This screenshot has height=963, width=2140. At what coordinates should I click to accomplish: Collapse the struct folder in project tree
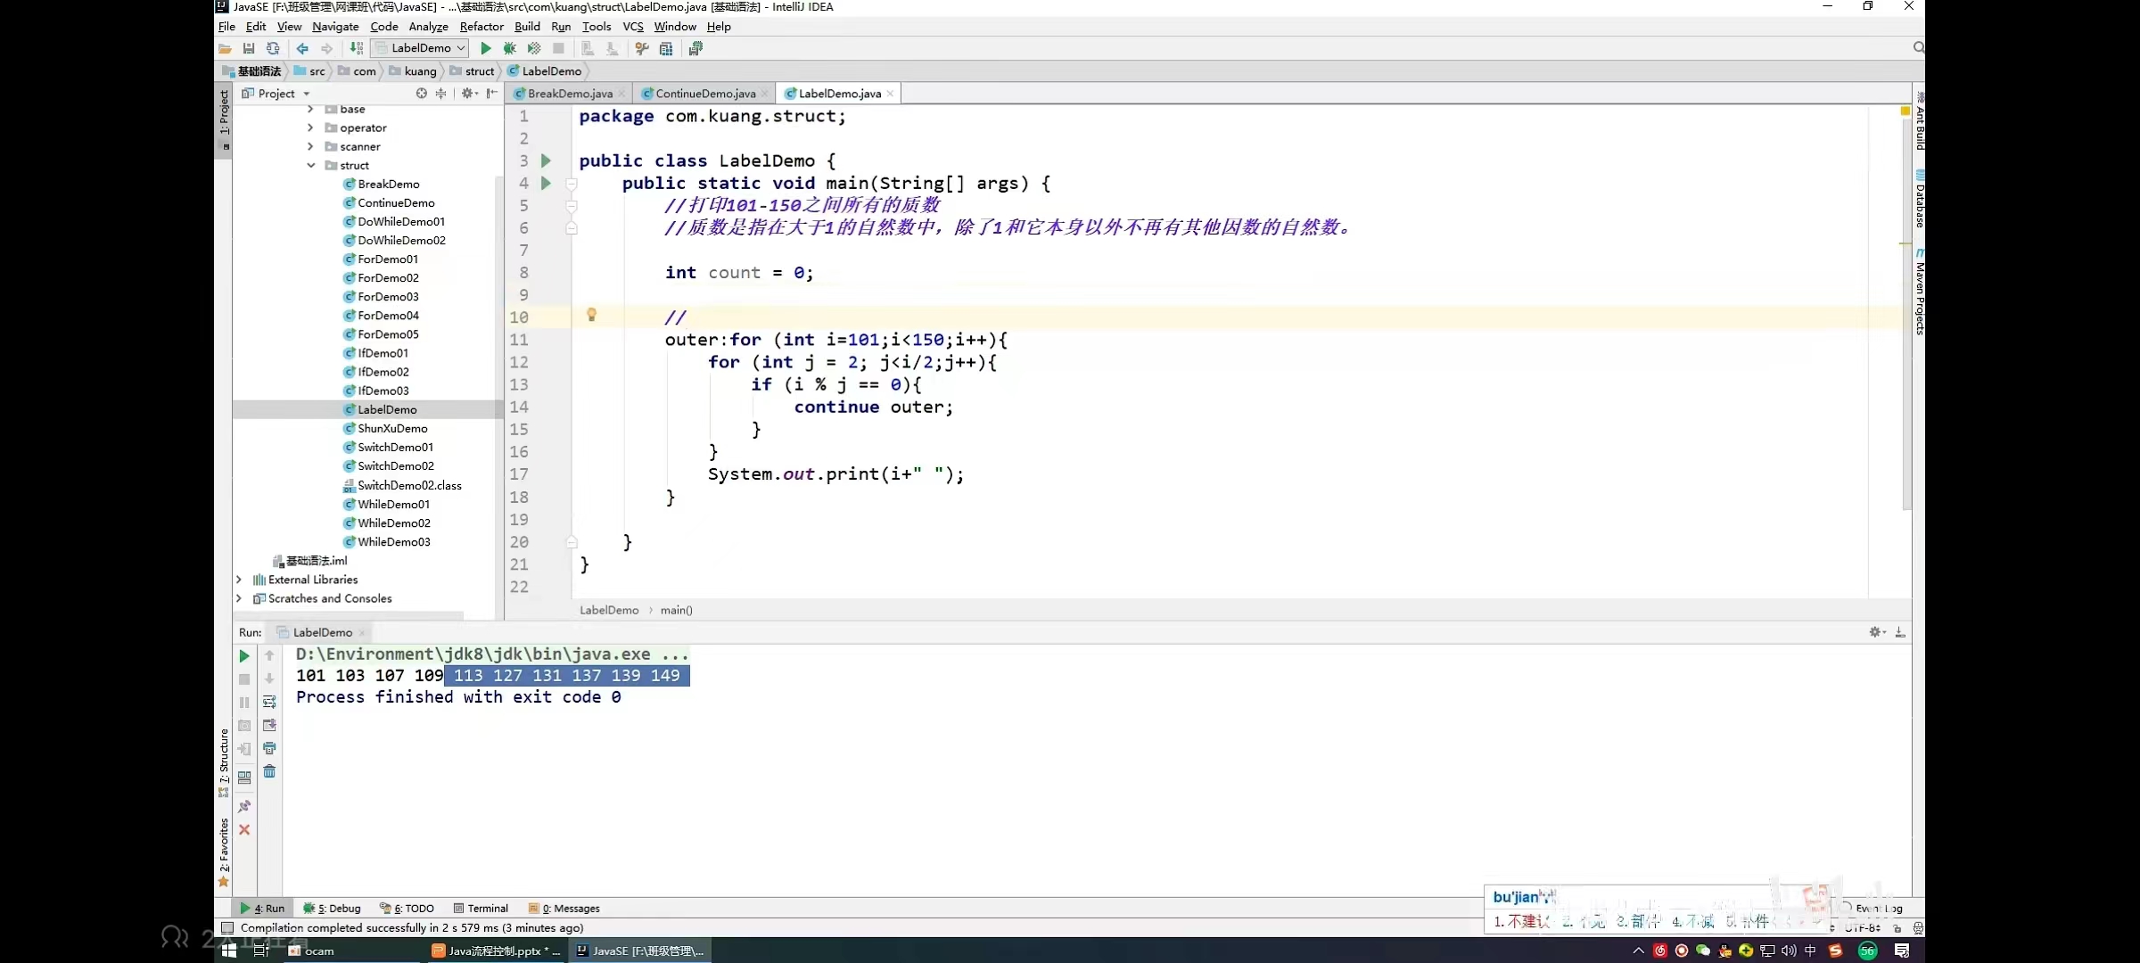click(311, 165)
